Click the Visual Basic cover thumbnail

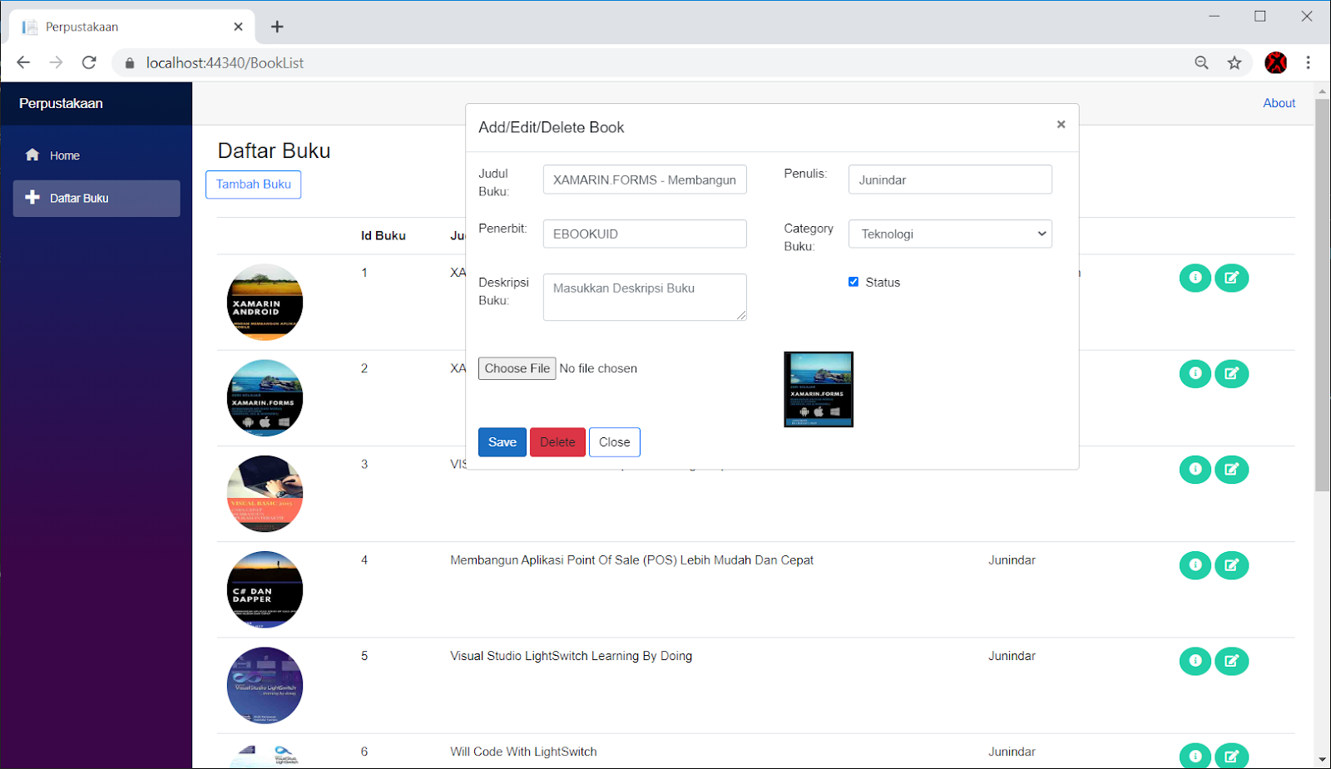click(x=265, y=494)
